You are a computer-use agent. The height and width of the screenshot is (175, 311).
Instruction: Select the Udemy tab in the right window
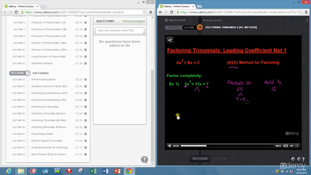point(177,6)
